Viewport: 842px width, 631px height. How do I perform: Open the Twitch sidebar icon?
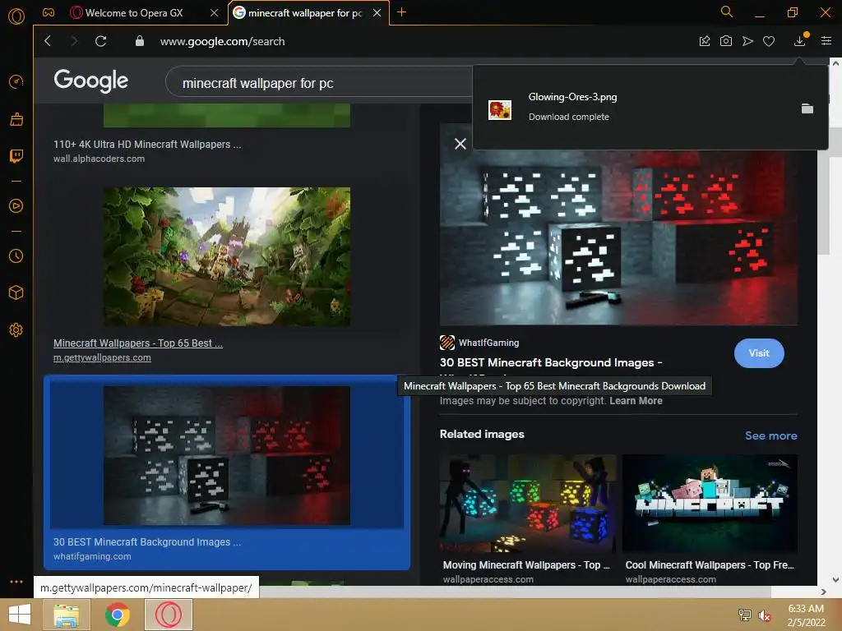(16, 156)
